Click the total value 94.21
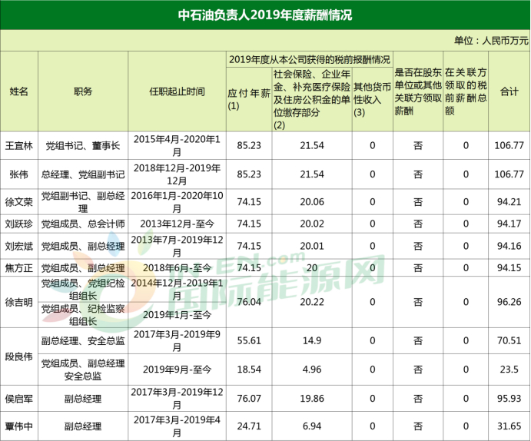 tap(509, 202)
